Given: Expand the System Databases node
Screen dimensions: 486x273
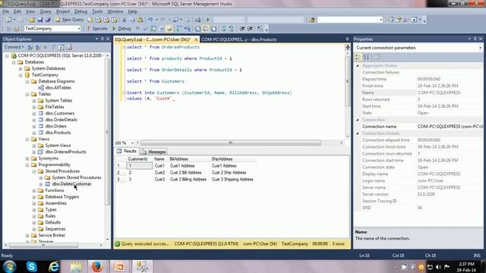Looking at the screenshot, I should [21, 68].
